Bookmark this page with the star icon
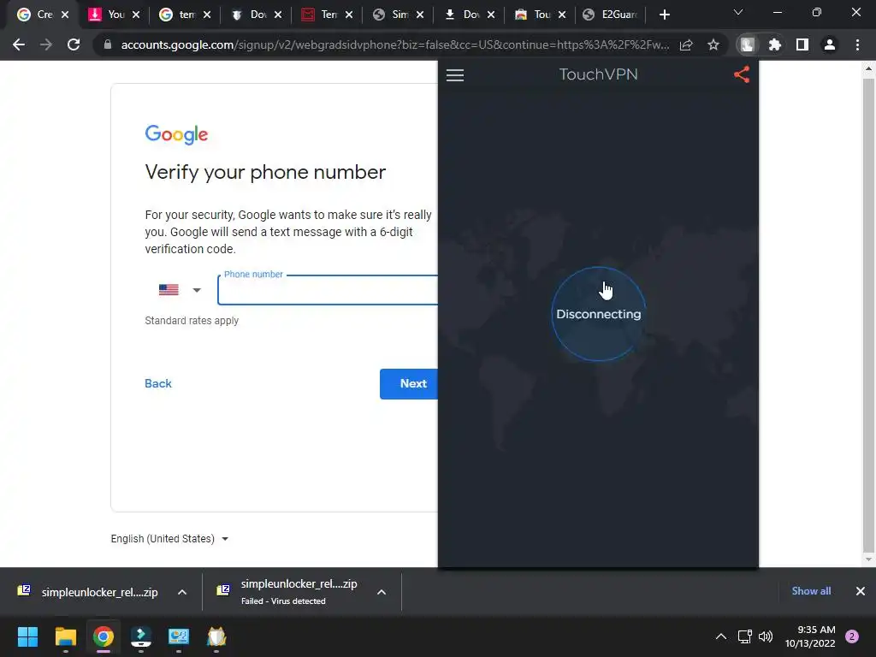The width and height of the screenshot is (876, 657). [713, 44]
